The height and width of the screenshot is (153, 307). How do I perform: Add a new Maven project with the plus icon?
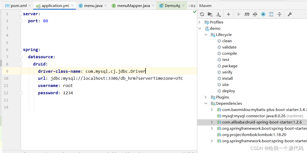(228, 14)
